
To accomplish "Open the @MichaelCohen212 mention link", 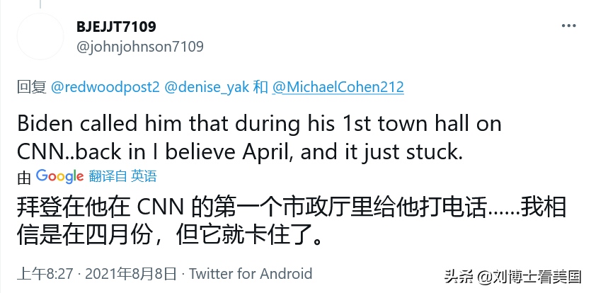I will point(338,88).
